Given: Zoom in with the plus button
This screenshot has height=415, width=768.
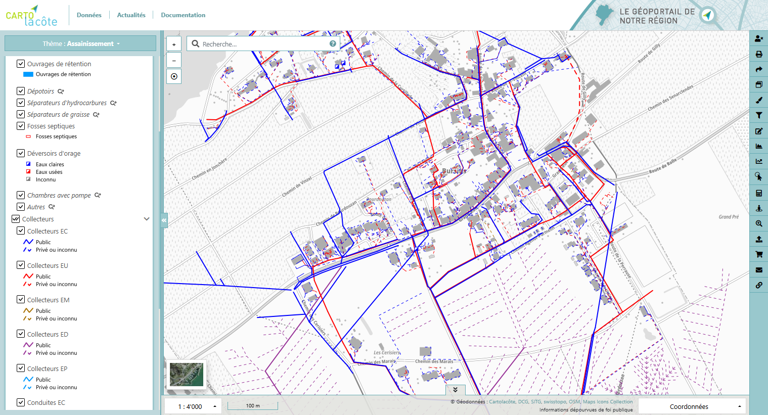Looking at the screenshot, I should tap(174, 44).
